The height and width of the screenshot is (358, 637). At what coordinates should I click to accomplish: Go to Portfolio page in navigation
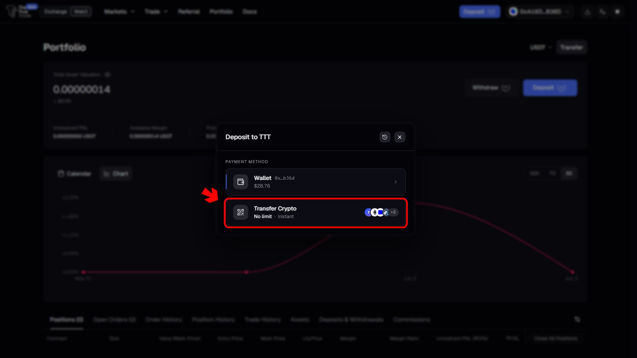(x=221, y=12)
